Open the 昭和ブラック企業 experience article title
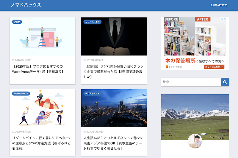Image resolution: width=238 pixels, height=158 pixels. pos(113,71)
